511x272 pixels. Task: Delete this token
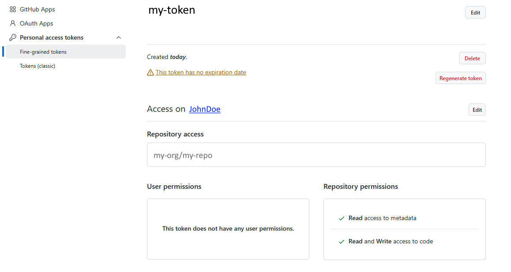[x=472, y=58]
